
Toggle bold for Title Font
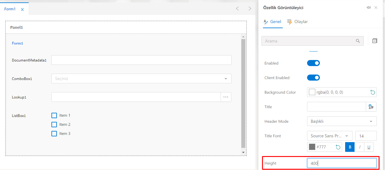350,147
